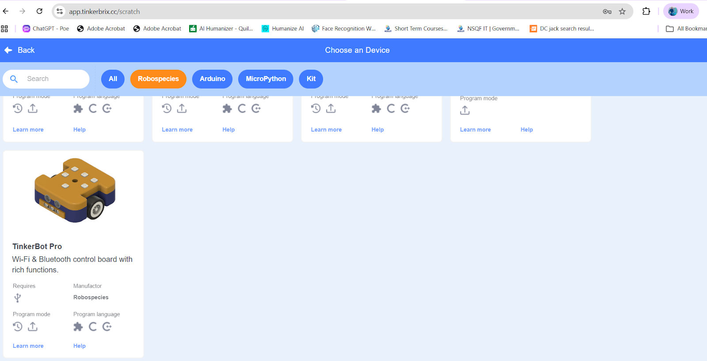Open the password manager key icon

point(607,11)
